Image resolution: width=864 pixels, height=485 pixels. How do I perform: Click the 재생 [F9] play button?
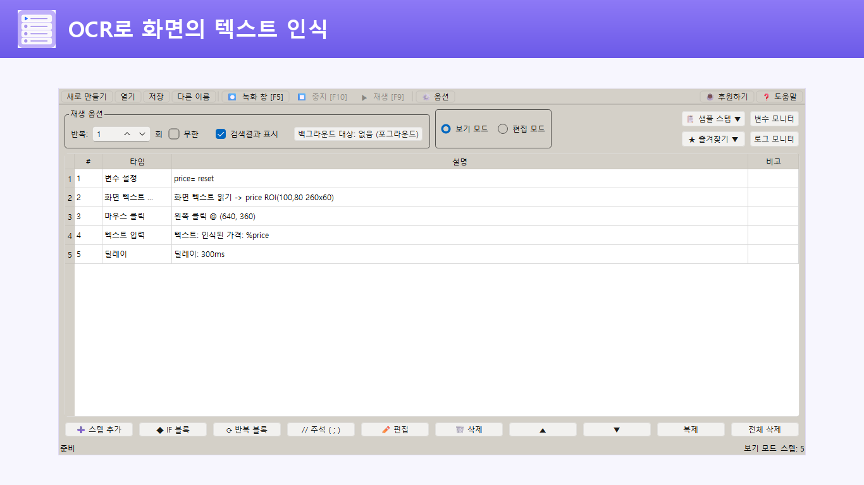click(382, 97)
